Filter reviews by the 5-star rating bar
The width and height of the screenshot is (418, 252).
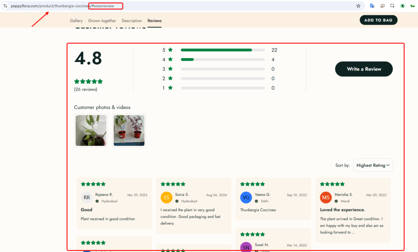coord(222,50)
